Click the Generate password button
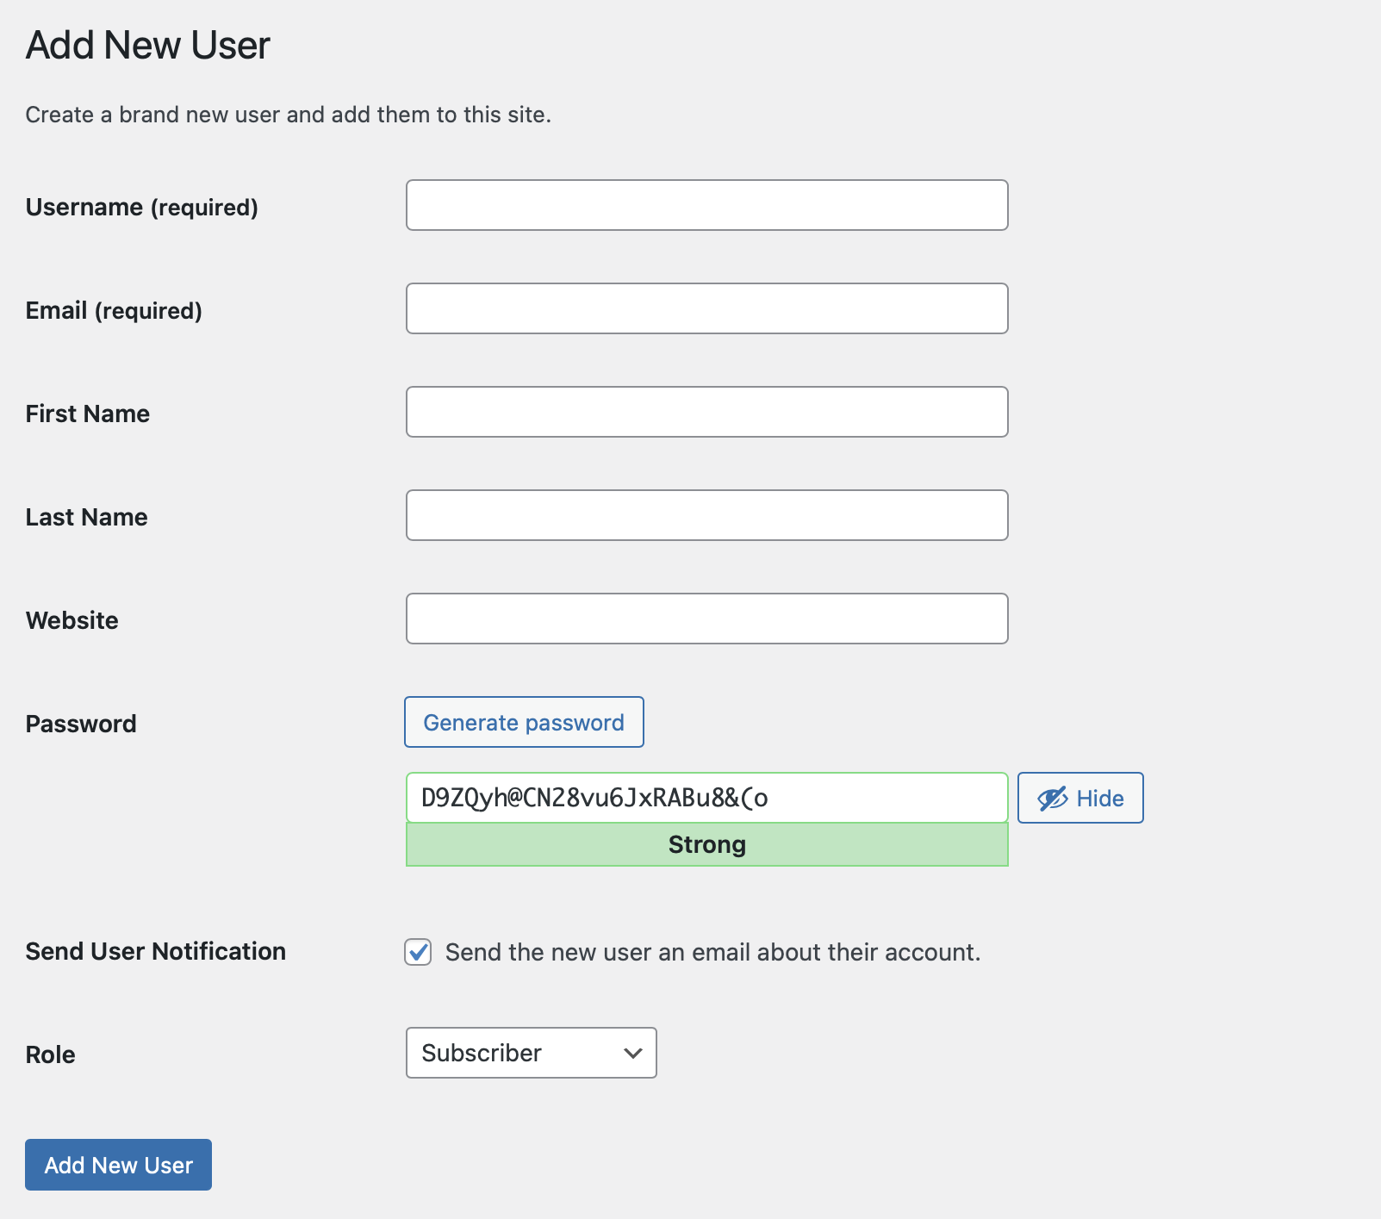1381x1219 pixels. click(524, 722)
